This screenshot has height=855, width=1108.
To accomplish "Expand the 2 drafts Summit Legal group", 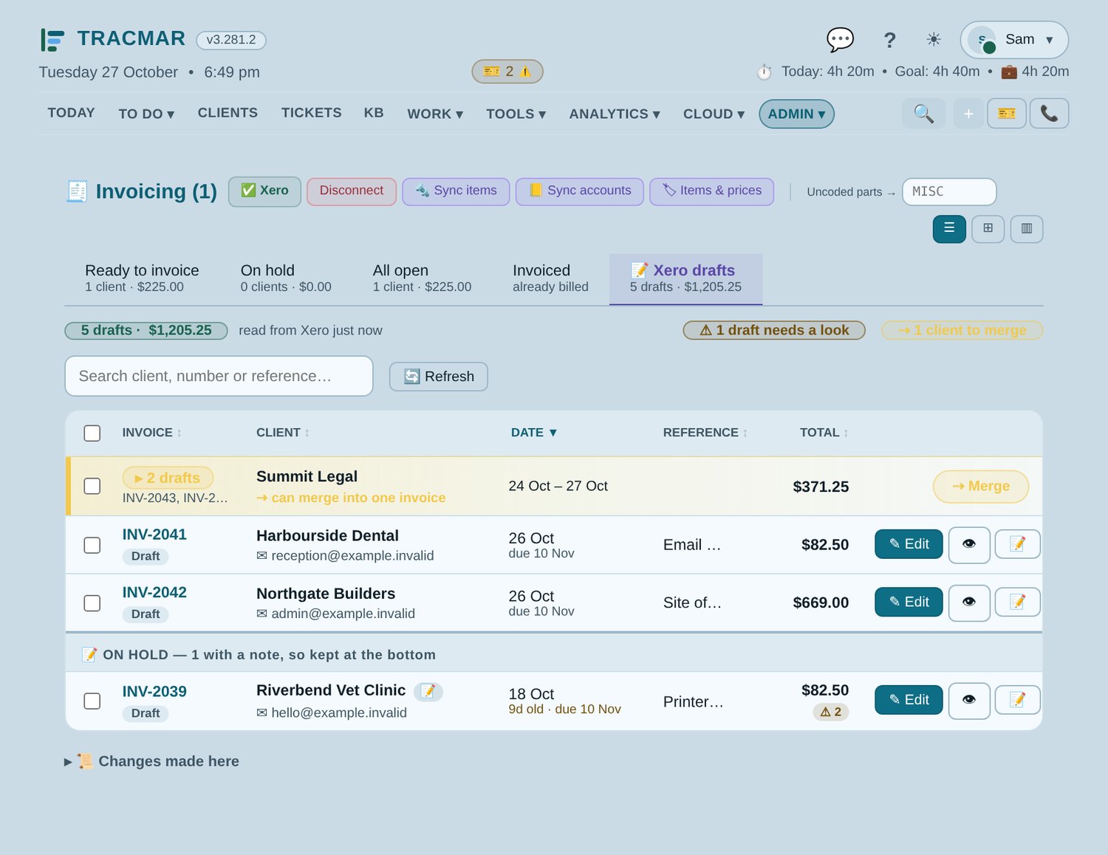I will [168, 478].
